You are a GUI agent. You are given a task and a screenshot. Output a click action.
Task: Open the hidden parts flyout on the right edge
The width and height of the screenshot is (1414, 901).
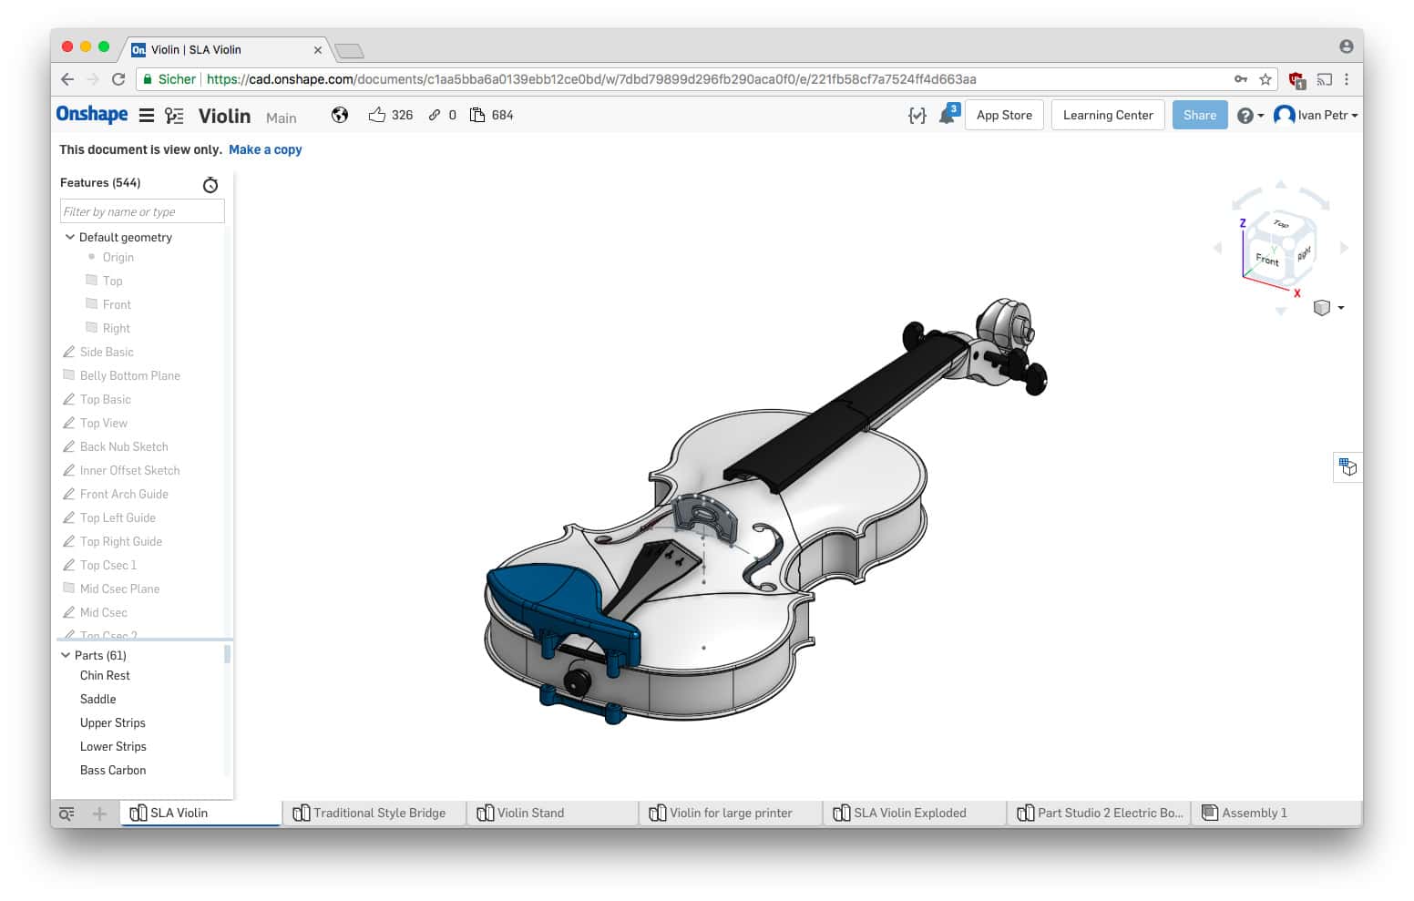point(1347,466)
